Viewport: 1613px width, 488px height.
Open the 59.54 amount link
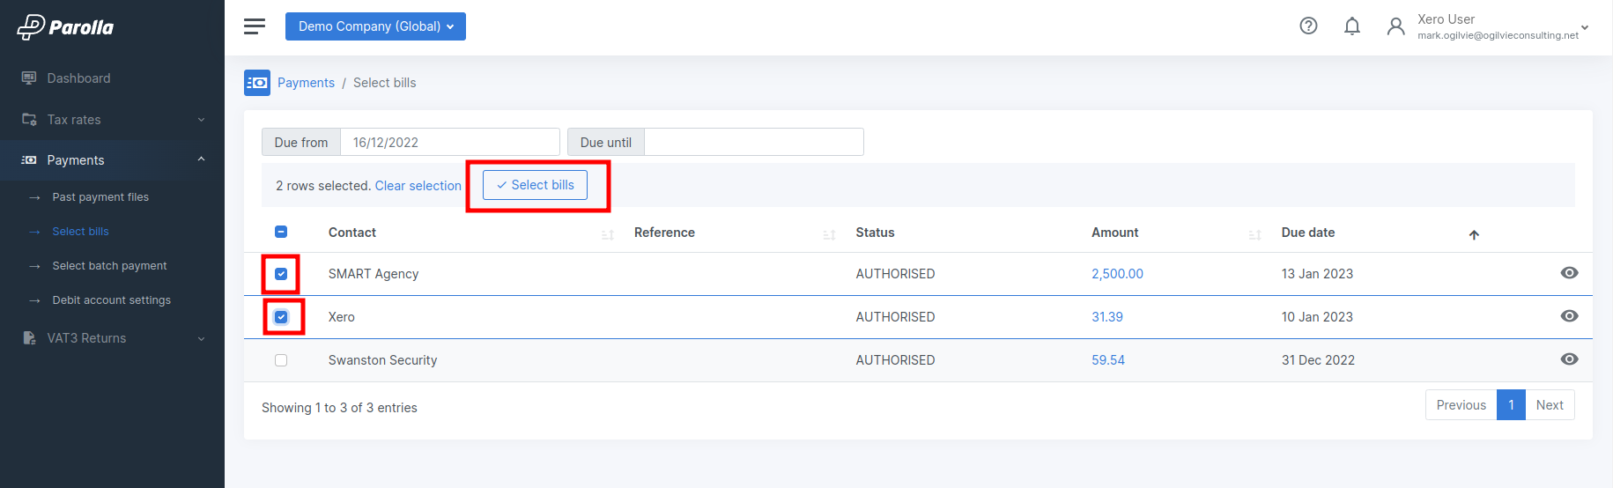(x=1108, y=360)
